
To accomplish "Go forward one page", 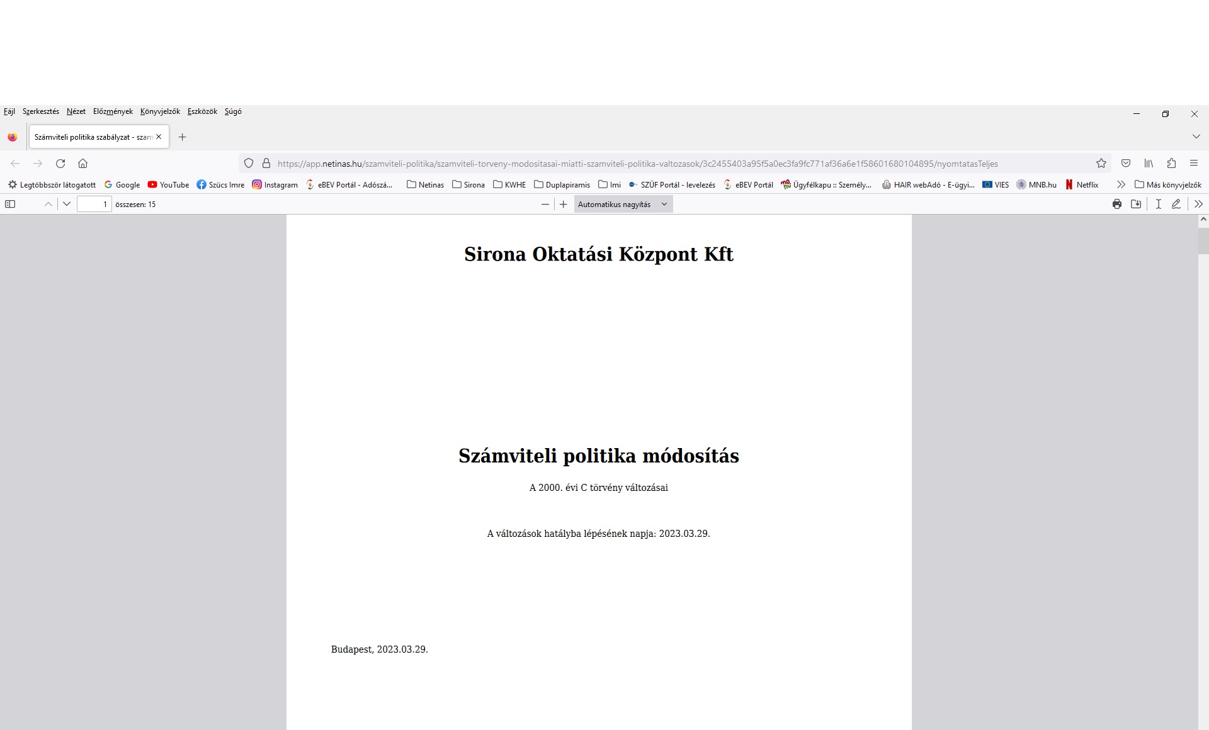I will pos(38,164).
